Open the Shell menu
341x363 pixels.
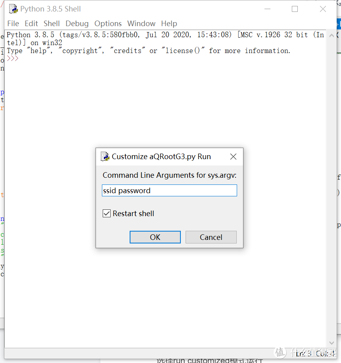[52, 24]
